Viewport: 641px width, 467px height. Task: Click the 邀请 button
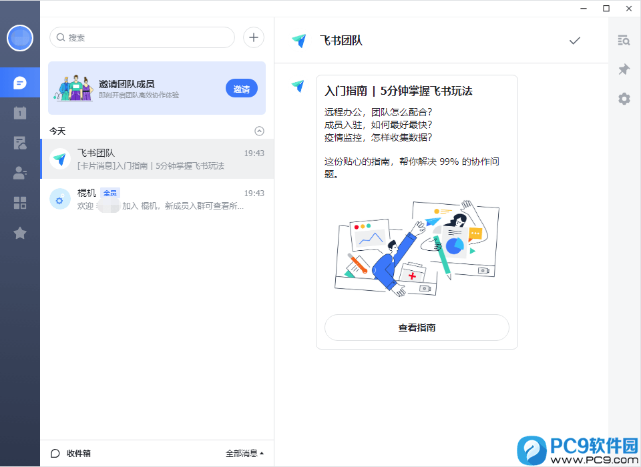click(242, 89)
